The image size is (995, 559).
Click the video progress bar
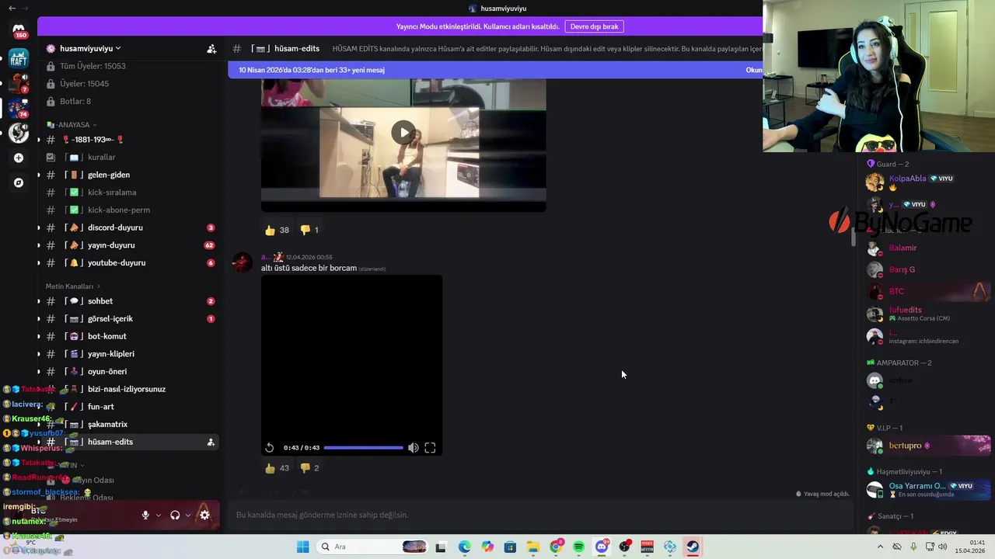click(363, 448)
